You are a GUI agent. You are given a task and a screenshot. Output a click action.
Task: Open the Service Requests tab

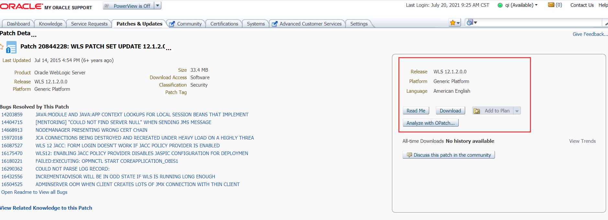click(89, 24)
